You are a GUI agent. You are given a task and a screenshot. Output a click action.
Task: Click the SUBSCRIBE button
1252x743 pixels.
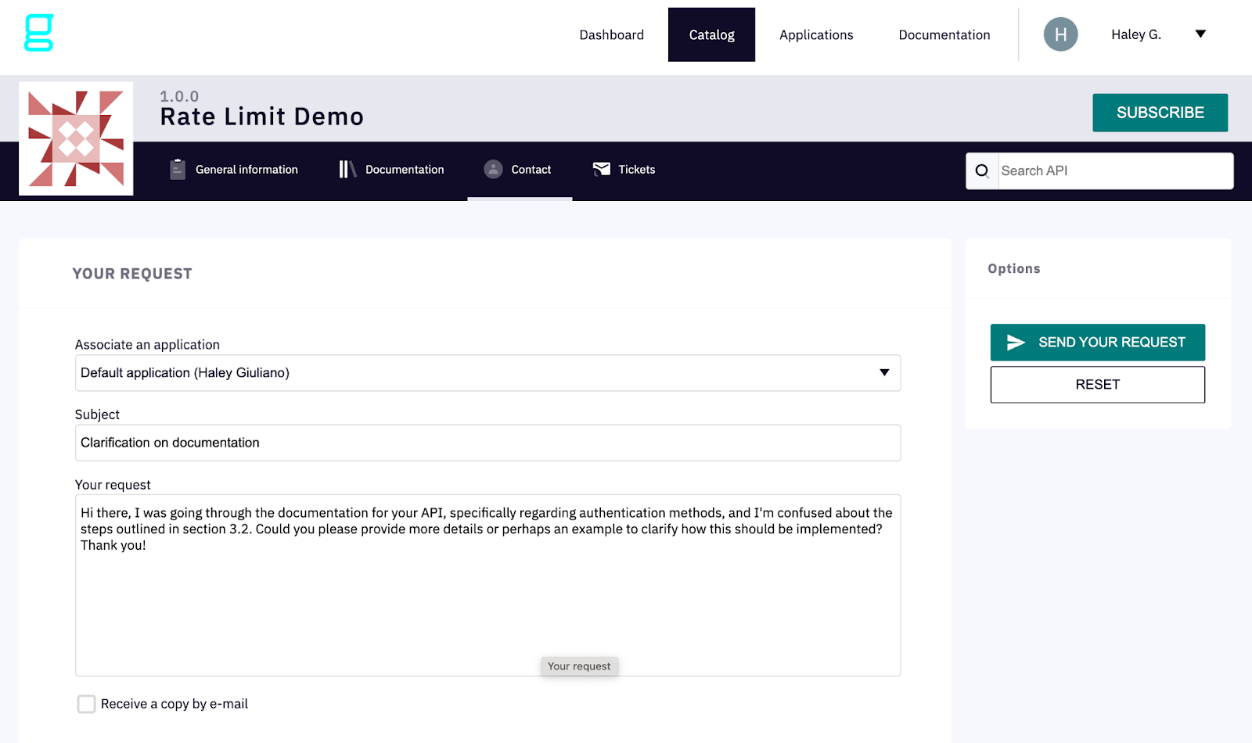[1160, 113]
